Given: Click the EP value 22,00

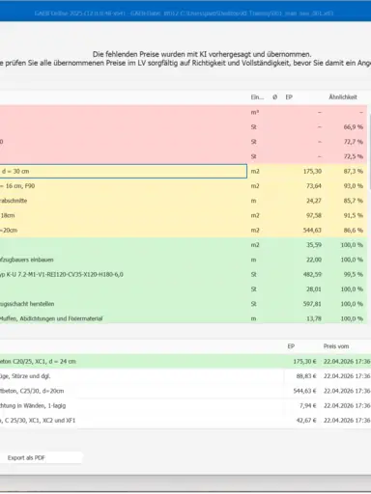Looking at the screenshot, I should click(314, 260).
